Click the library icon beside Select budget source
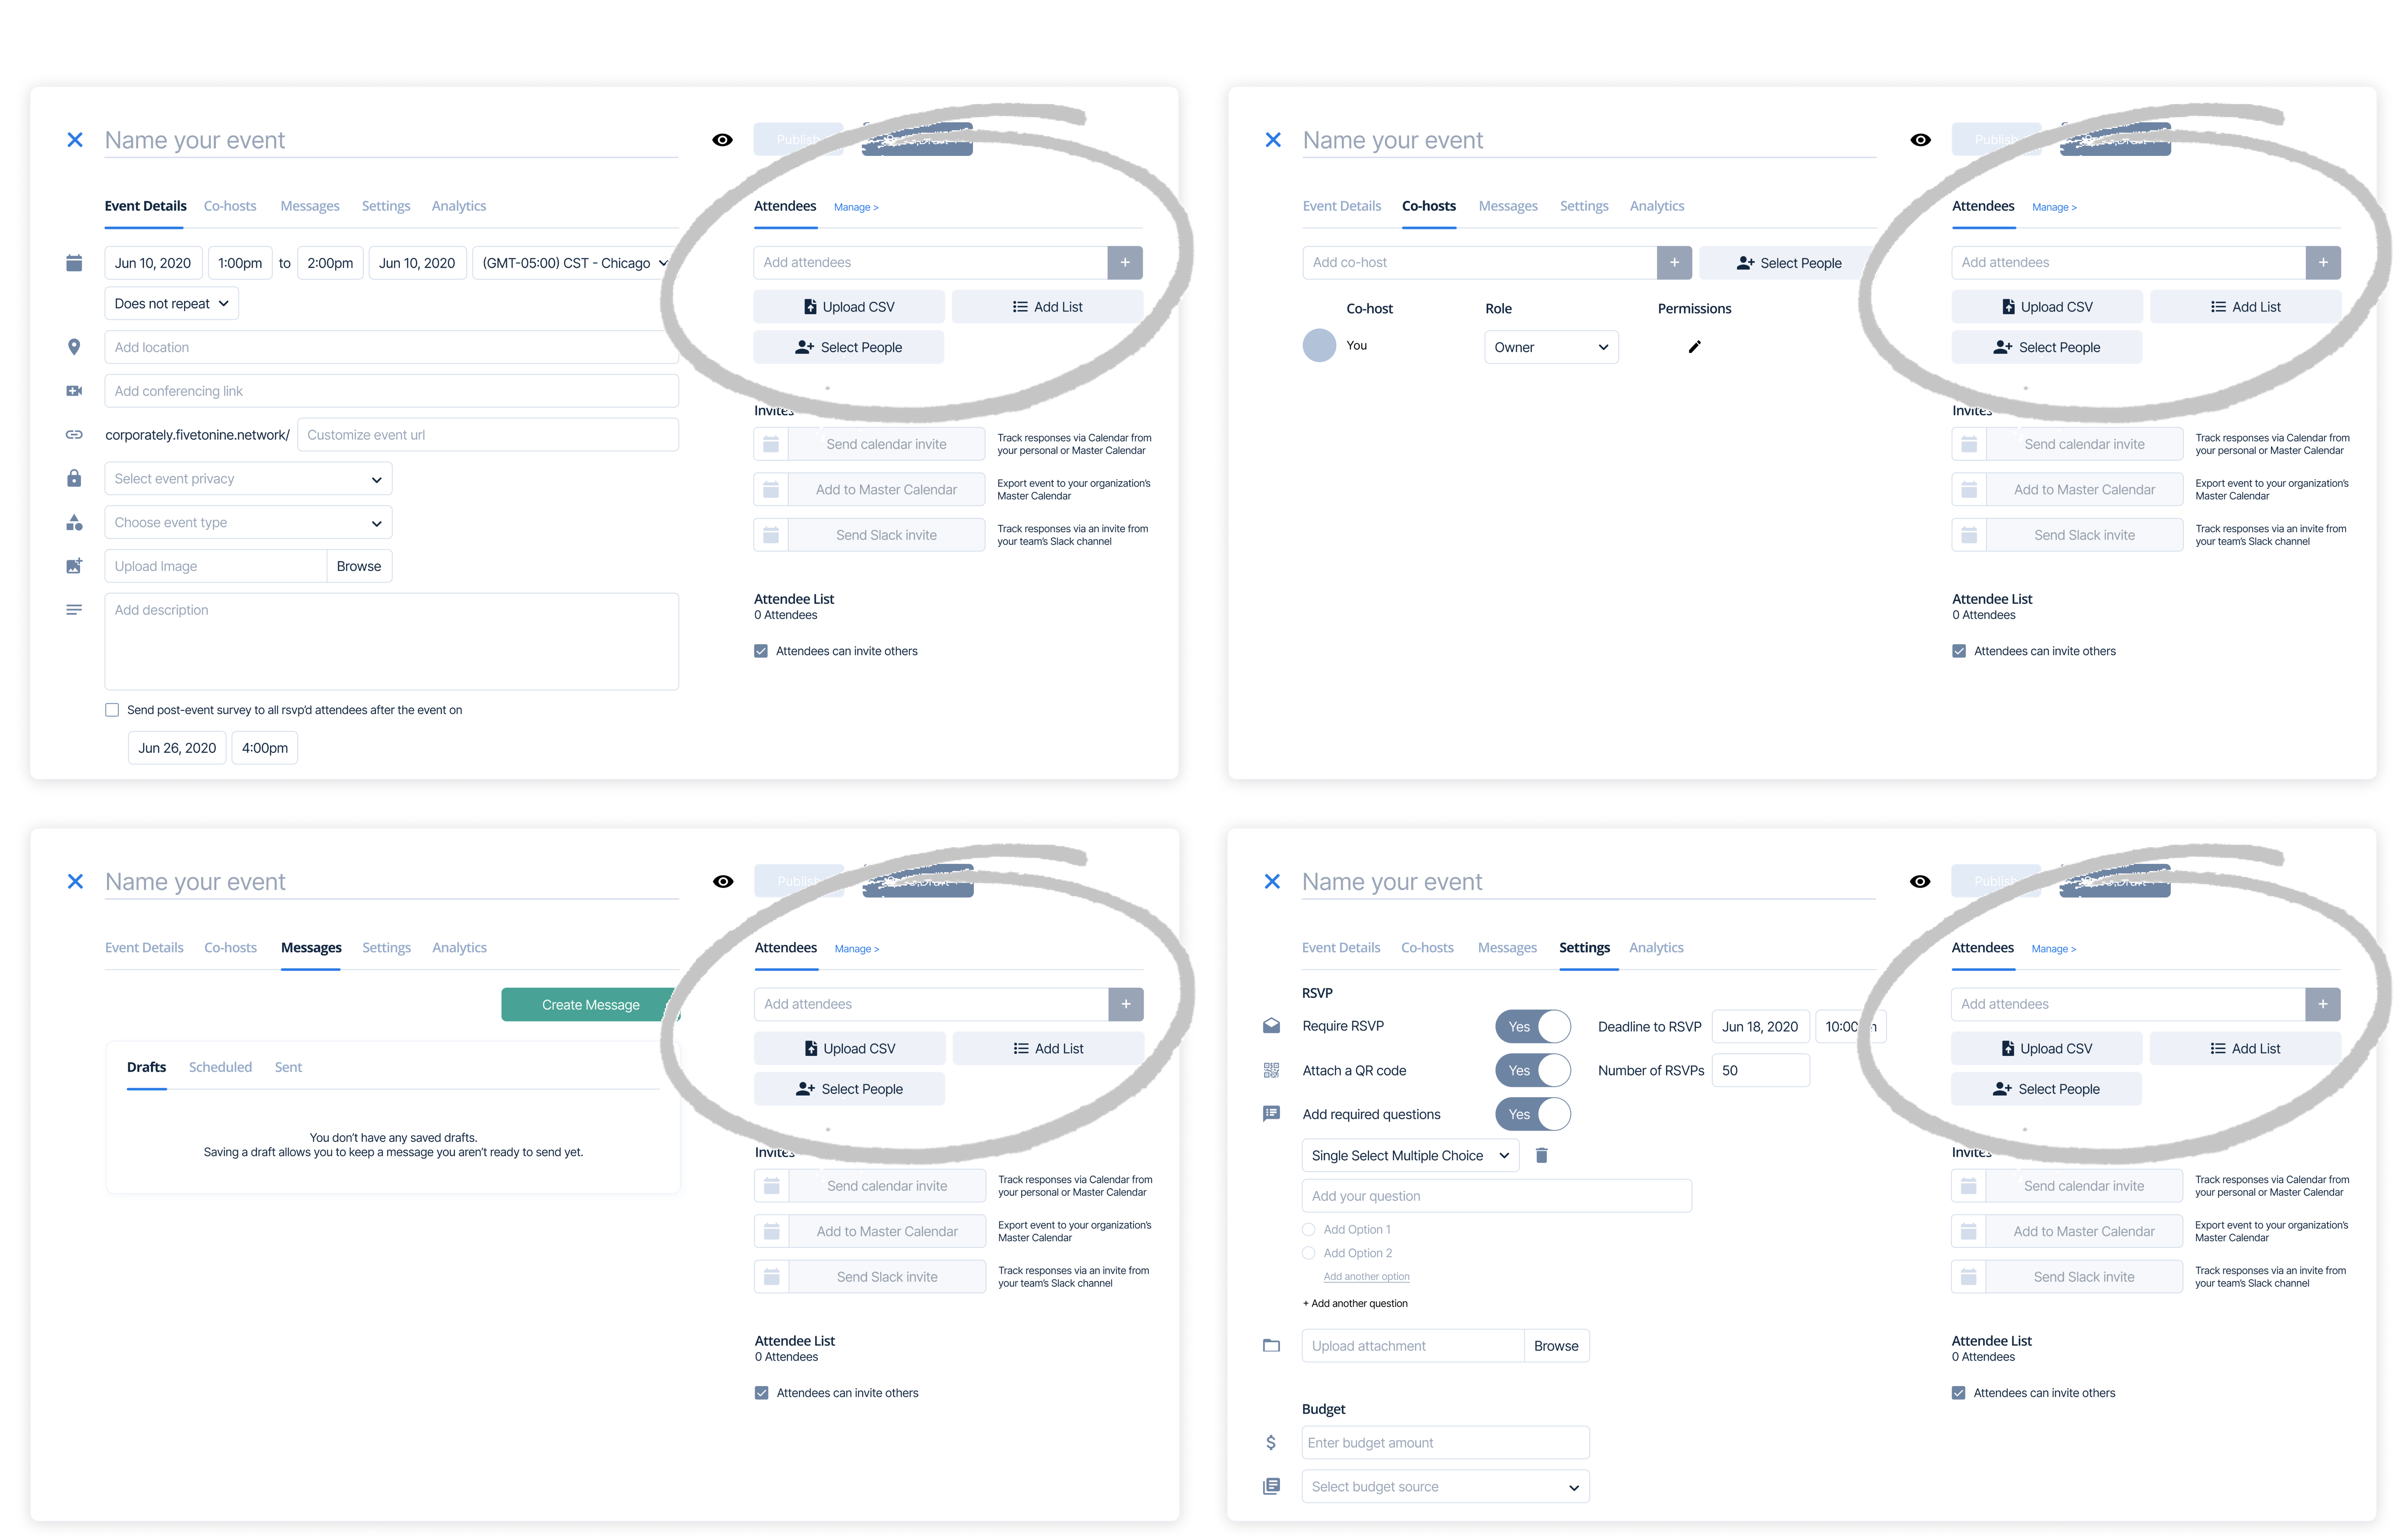This screenshot has height=1540, width=2407. coord(1271,1486)
